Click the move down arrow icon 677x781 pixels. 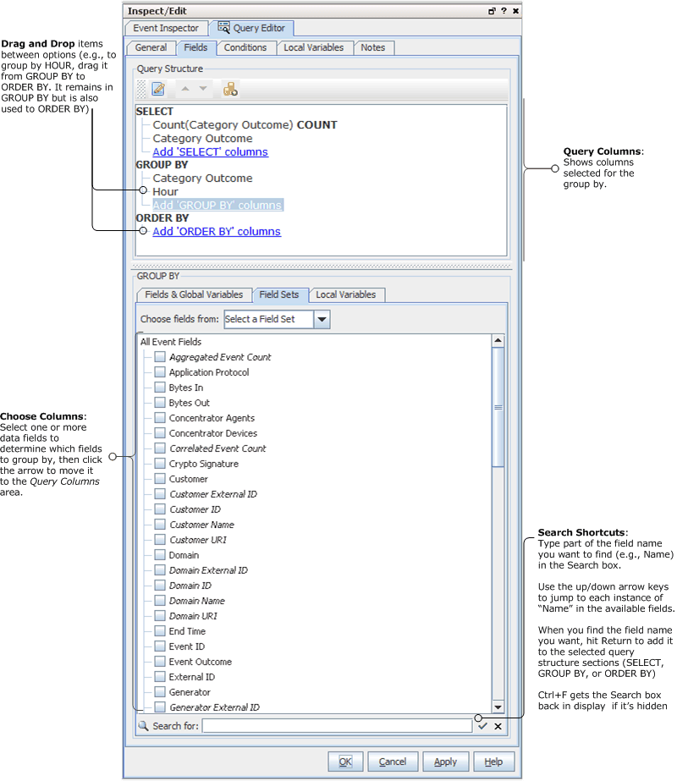(203, 89)
